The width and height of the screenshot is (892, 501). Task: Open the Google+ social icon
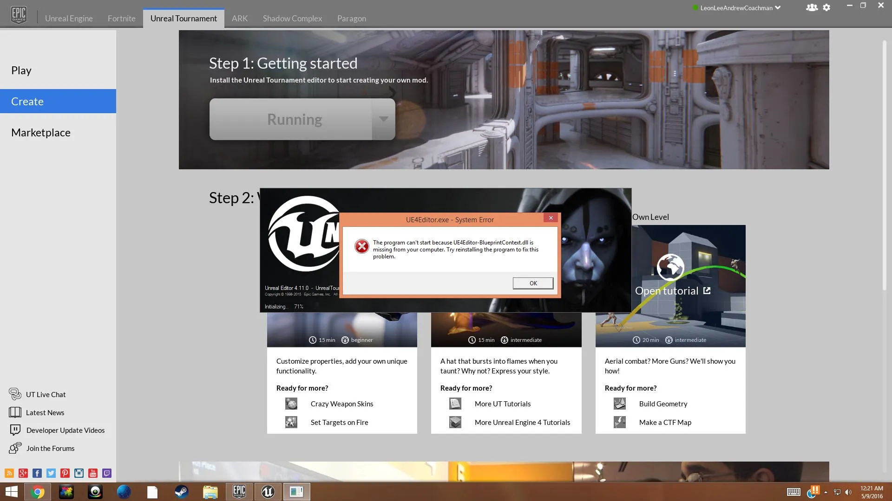click(23, 473)
